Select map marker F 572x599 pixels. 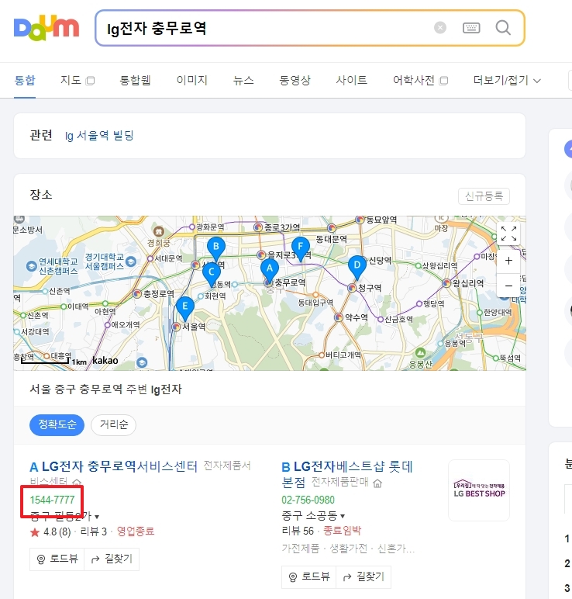coord(300,248)
